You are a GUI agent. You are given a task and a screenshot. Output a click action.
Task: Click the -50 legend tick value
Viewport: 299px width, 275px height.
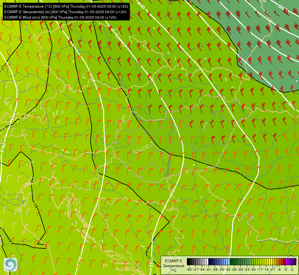pos(189,269)
